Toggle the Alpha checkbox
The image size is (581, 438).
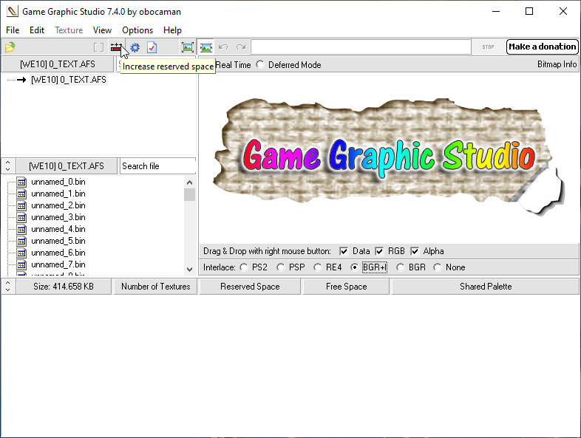point(415,251)
